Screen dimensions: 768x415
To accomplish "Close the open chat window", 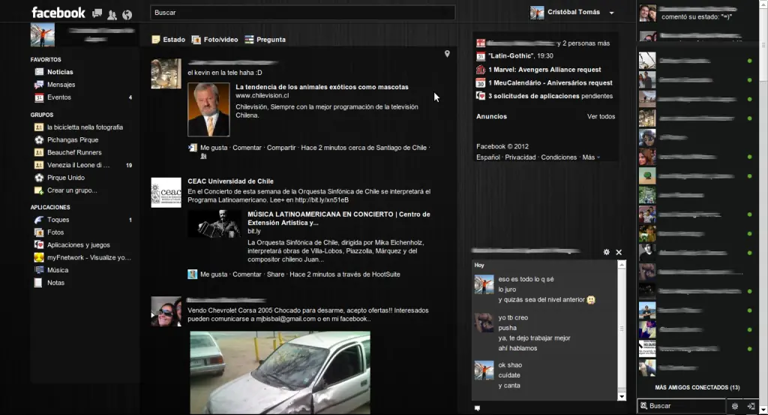I will (x=619, y=252).
